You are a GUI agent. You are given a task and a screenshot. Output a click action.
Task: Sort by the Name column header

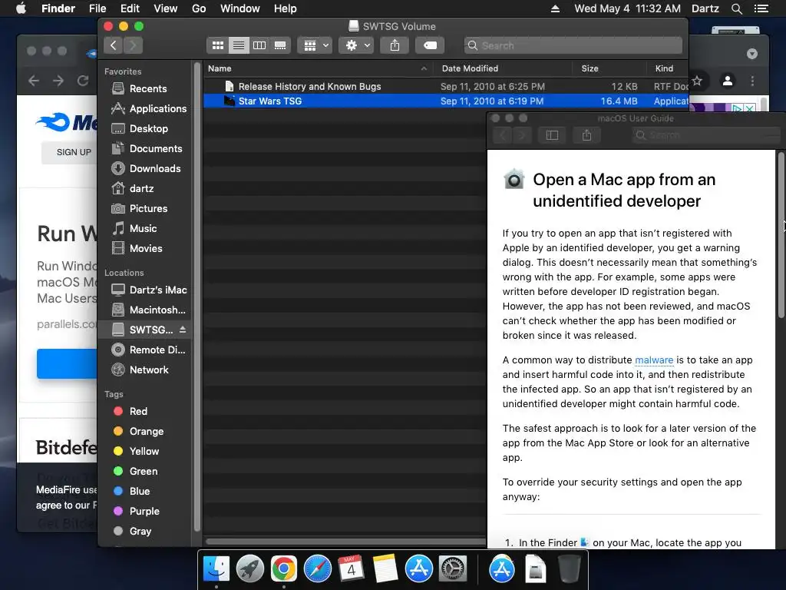tap(319, 68)
